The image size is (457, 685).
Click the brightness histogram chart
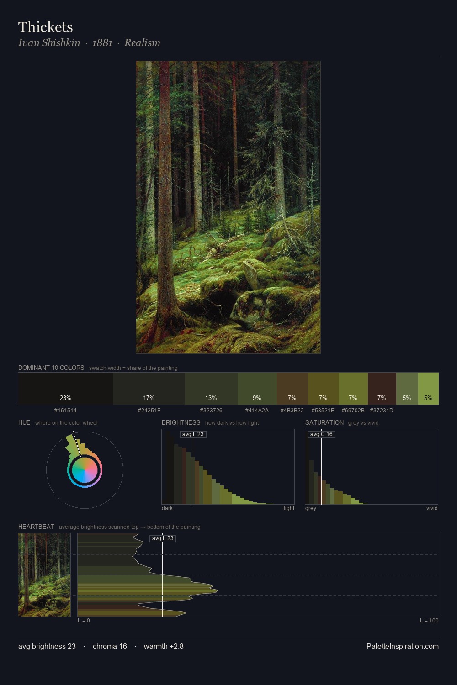point(228,467)
